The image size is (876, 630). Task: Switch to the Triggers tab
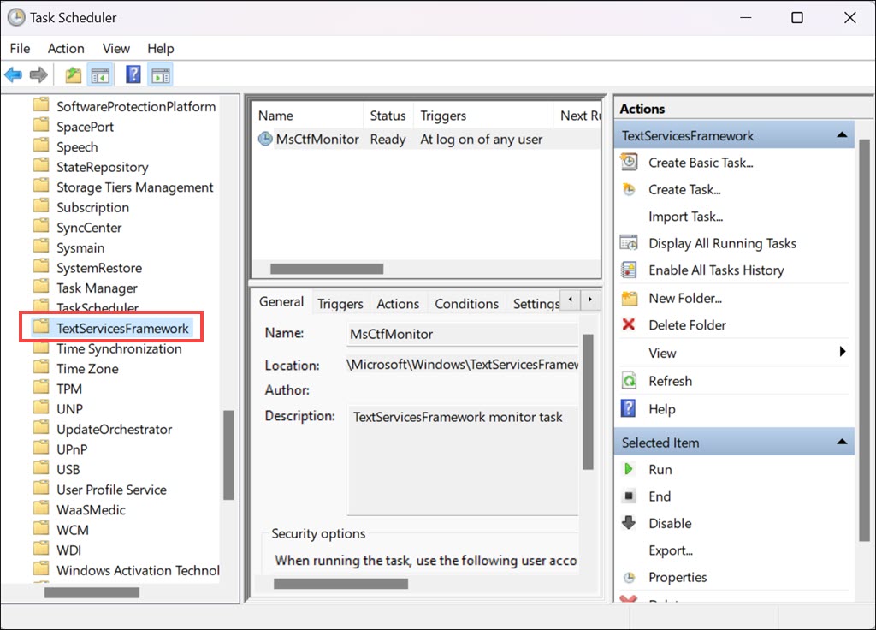[x=340, y=303]
